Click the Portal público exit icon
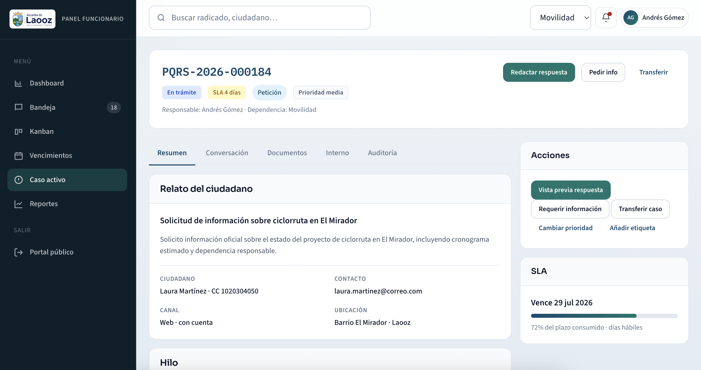The width and height of the screenshot is (701, 370). 18,252
